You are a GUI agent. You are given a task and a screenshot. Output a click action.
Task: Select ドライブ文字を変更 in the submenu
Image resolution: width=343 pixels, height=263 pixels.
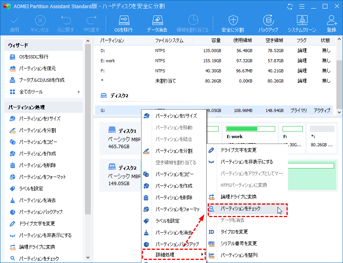pos(247,150)
